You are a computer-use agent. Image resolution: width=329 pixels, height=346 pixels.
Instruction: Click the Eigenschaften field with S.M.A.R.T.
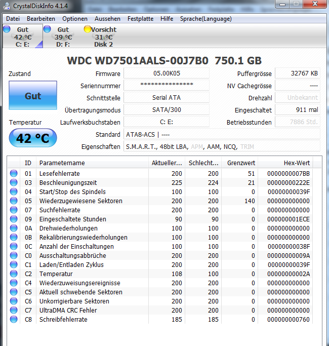[x=222, y=146]
